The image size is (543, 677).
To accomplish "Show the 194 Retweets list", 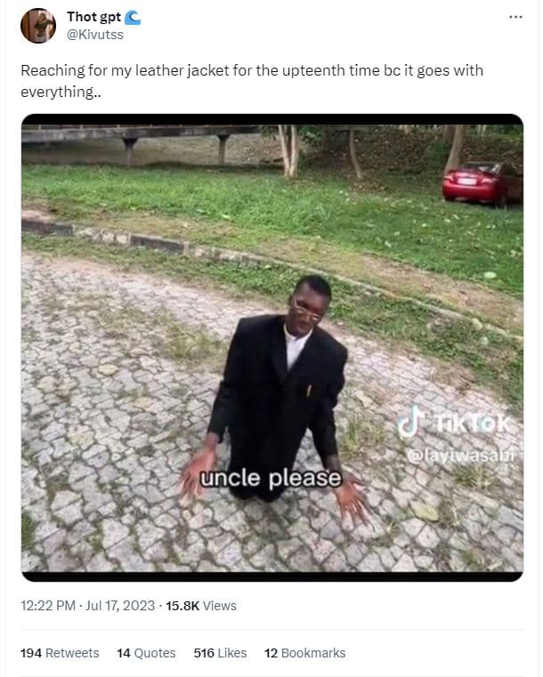I will coord(60,653).
